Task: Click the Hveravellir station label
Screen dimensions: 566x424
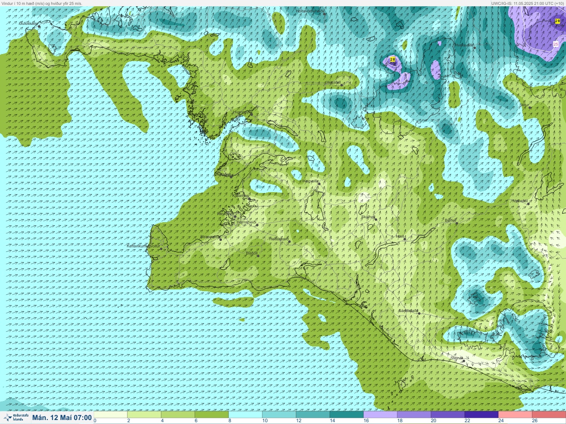Action: 464,45
